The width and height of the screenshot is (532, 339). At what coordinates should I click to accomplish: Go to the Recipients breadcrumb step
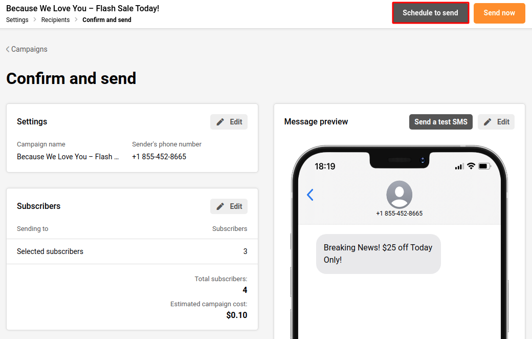[55, 20]
